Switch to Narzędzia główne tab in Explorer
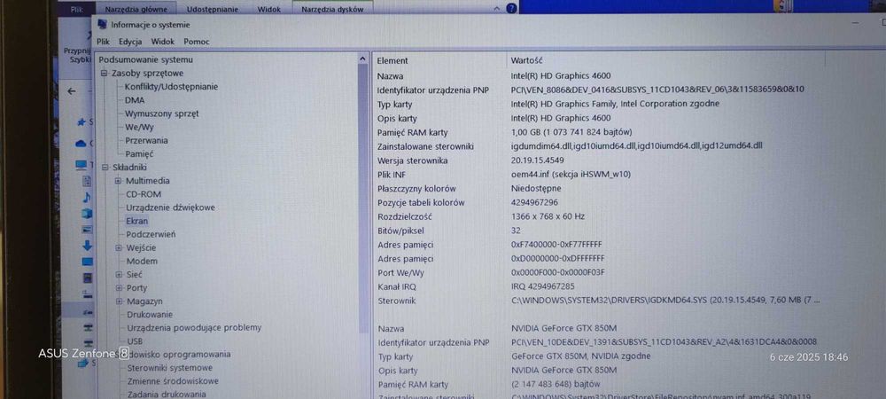 136,10
